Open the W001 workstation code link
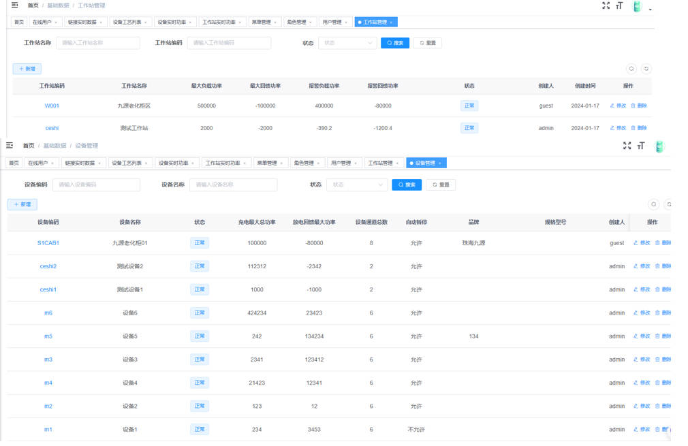 click(52, 106)
